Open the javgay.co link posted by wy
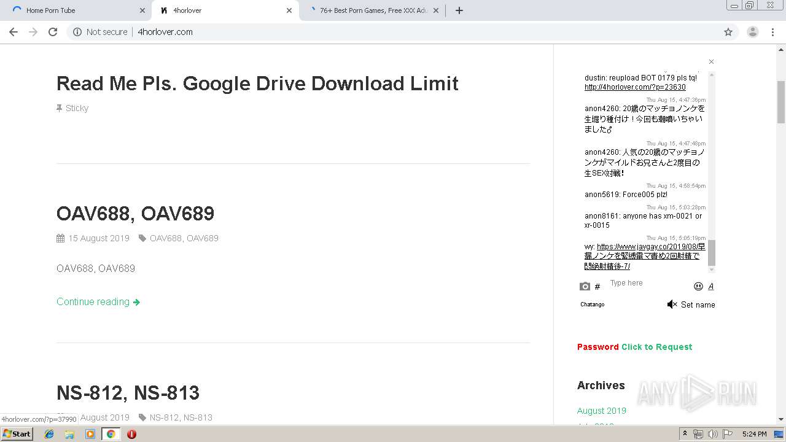The width and height of the screenshot is (786, 442). [x=645, y=256]
